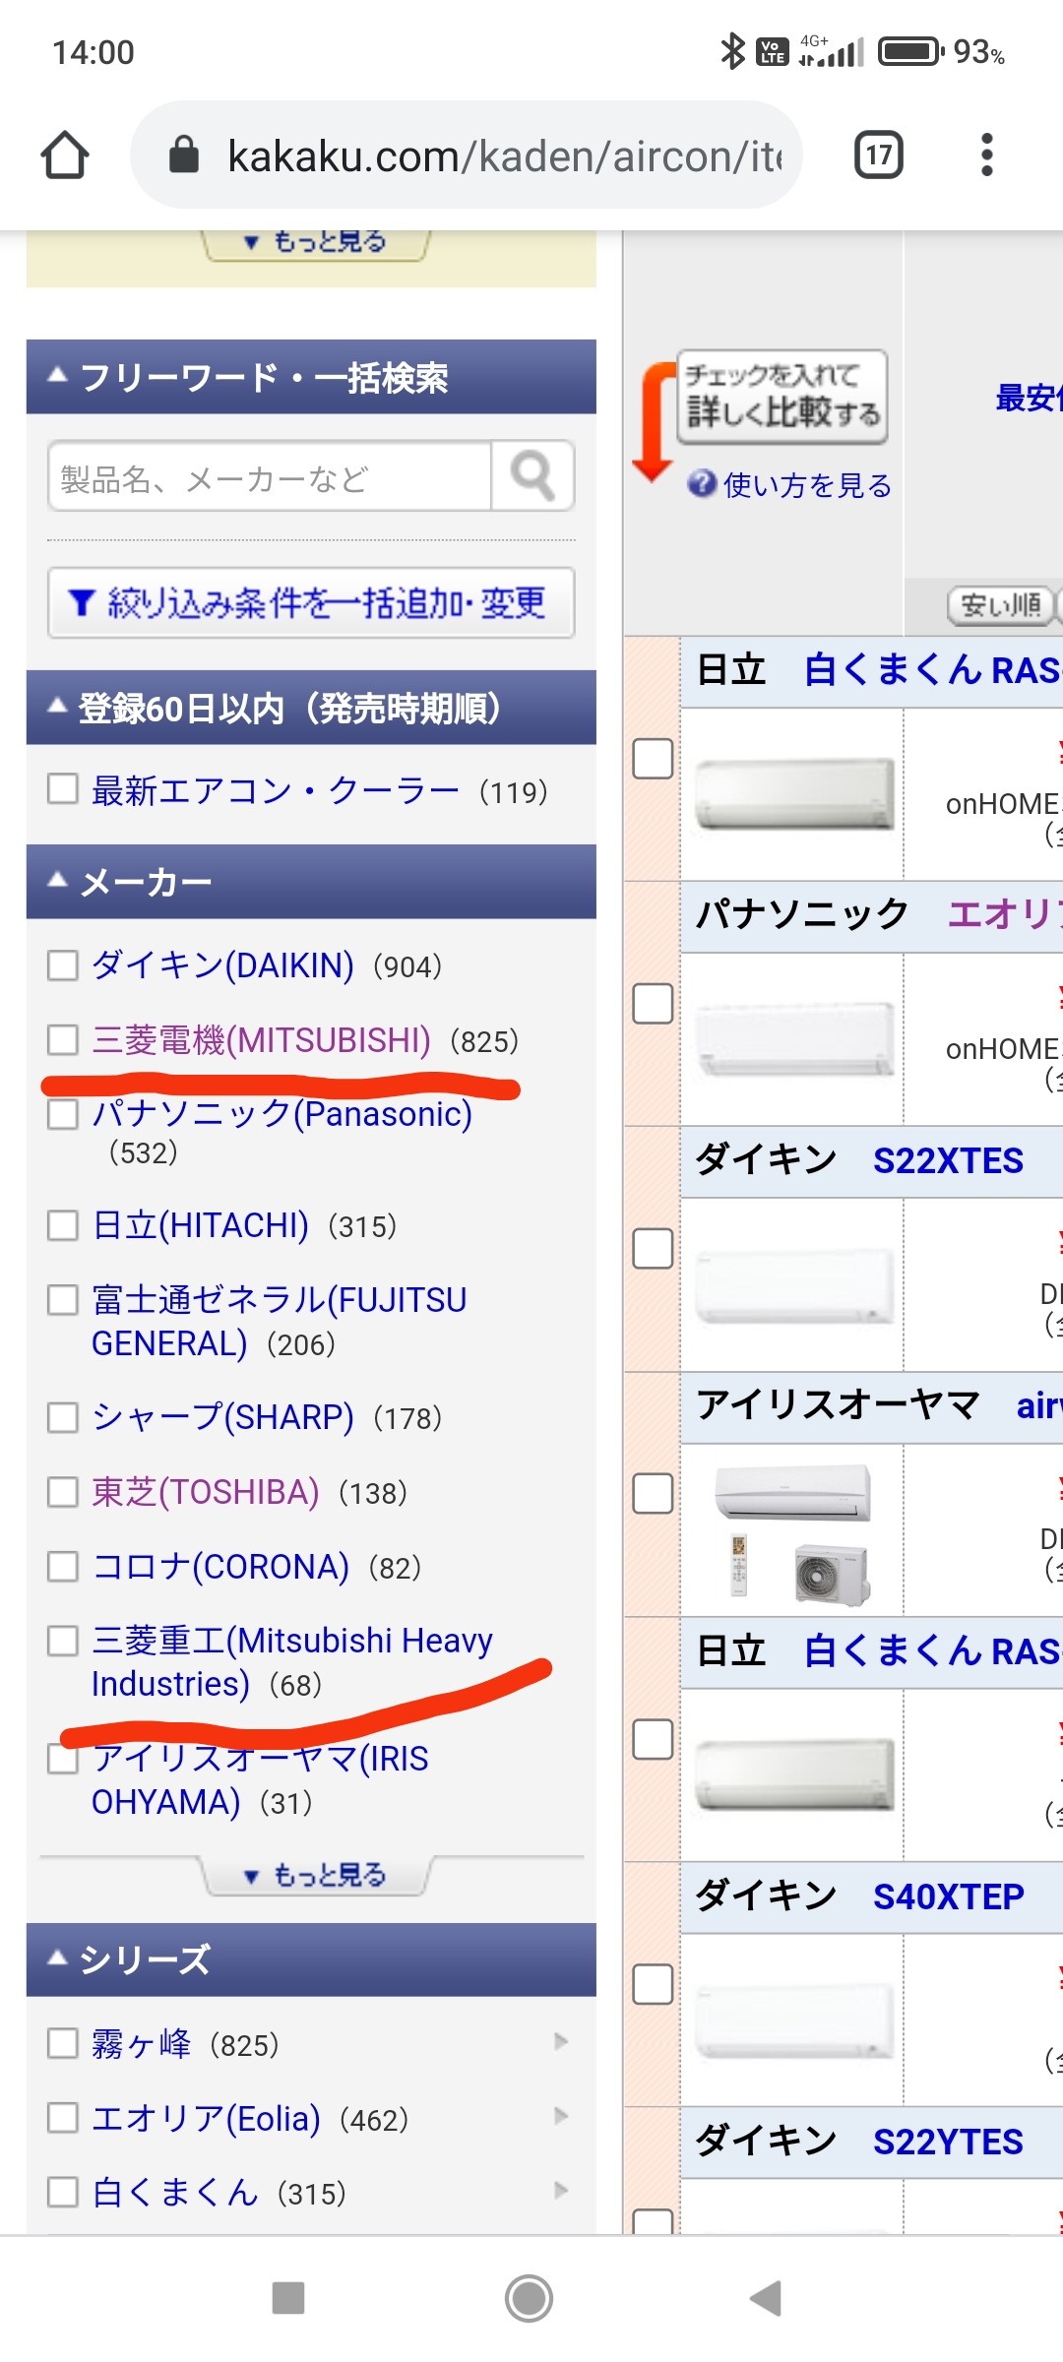The width and height of the screenshot is (1063, 2362).
Task: Click チェックを入れて詳しく比較する button
Action: (782, 396)
